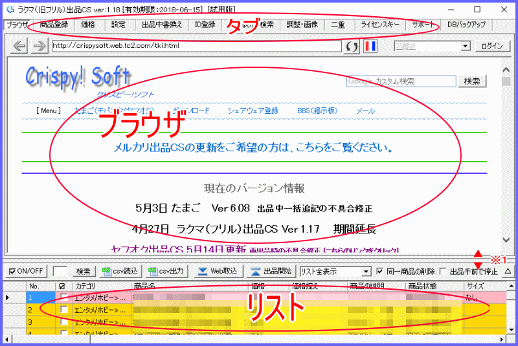The width and height of the screenshot is (518, 346).
Task: Go forward in the embedded browser
Action: tap(40, 46)
